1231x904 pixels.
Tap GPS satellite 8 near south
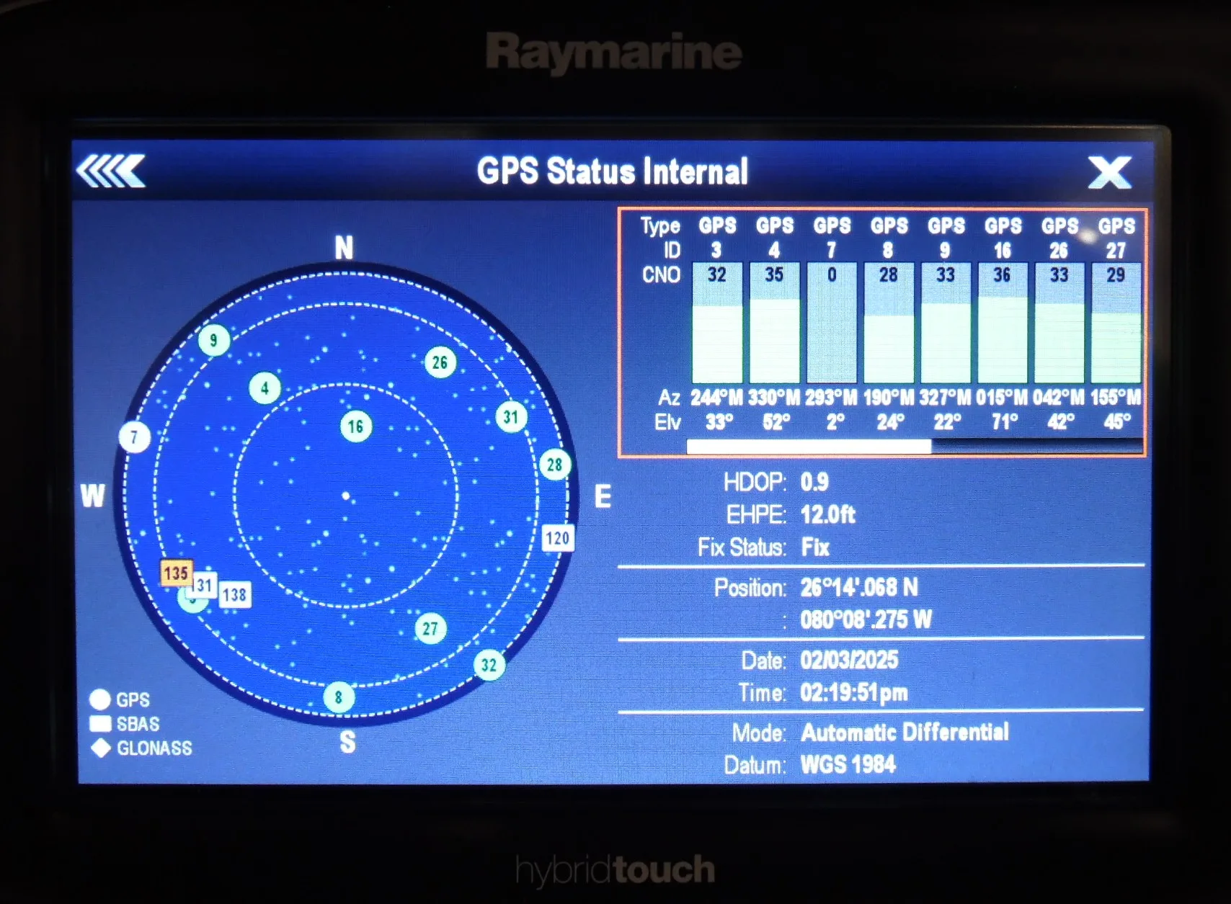(x=339, y=697)
